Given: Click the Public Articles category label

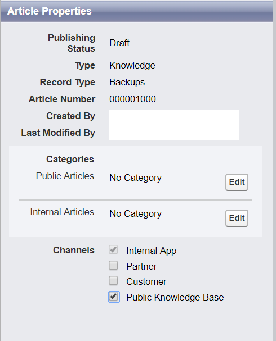Looking at the screenshot, I should click(65, 176).
